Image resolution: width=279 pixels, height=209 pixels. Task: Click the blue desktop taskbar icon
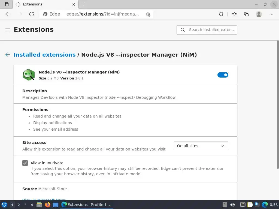(56, 205)
